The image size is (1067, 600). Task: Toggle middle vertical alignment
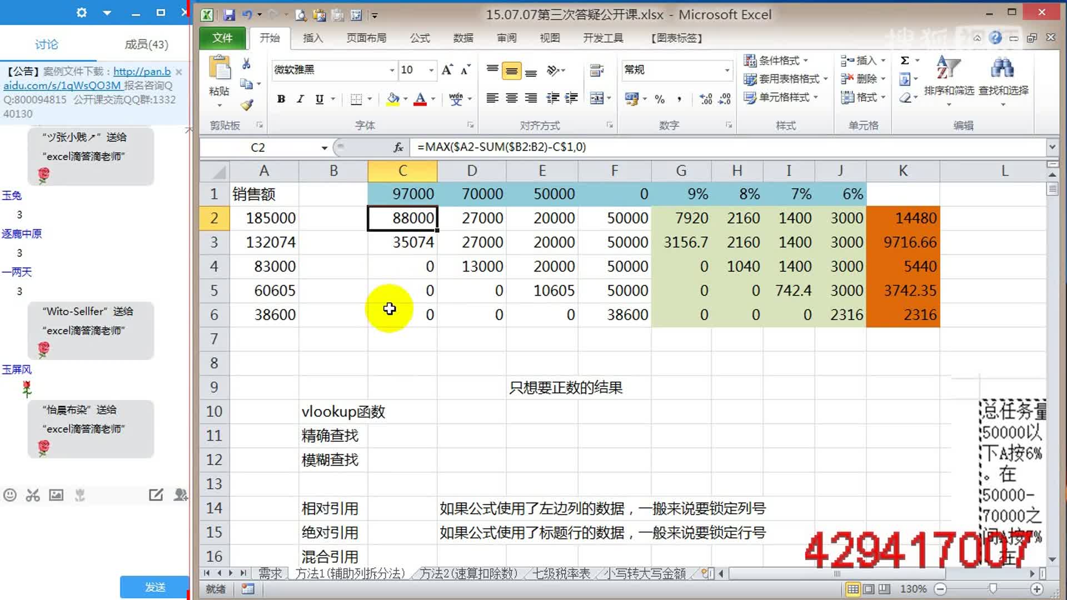tap(511, 71)
